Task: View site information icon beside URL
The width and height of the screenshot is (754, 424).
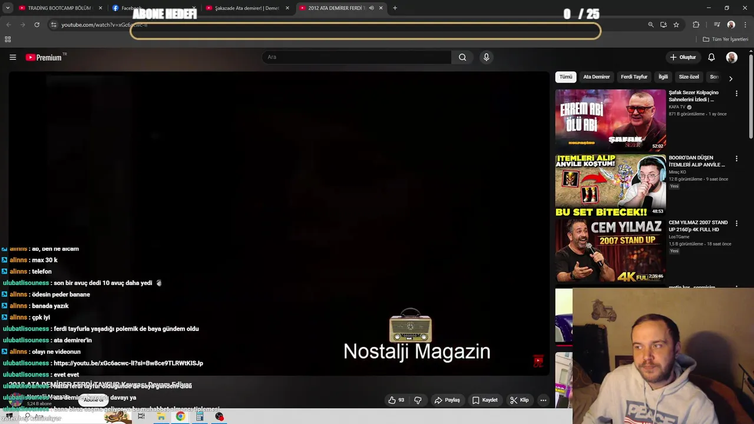Action: pyautogui.click(x=54, y=25)
